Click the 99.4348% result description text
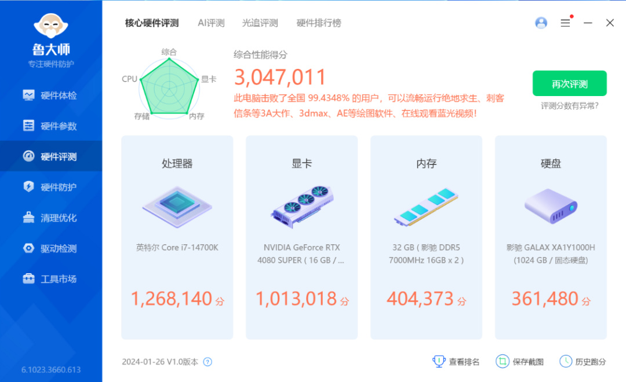Screen dimensions: 626x382 point(369,106)
